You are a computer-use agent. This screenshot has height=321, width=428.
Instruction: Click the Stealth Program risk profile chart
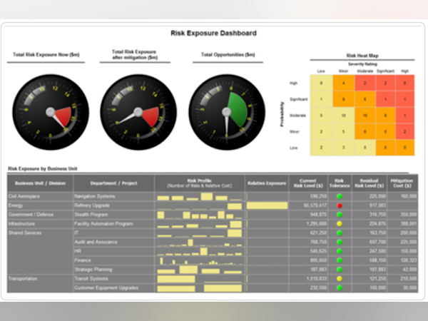[200, 215]
